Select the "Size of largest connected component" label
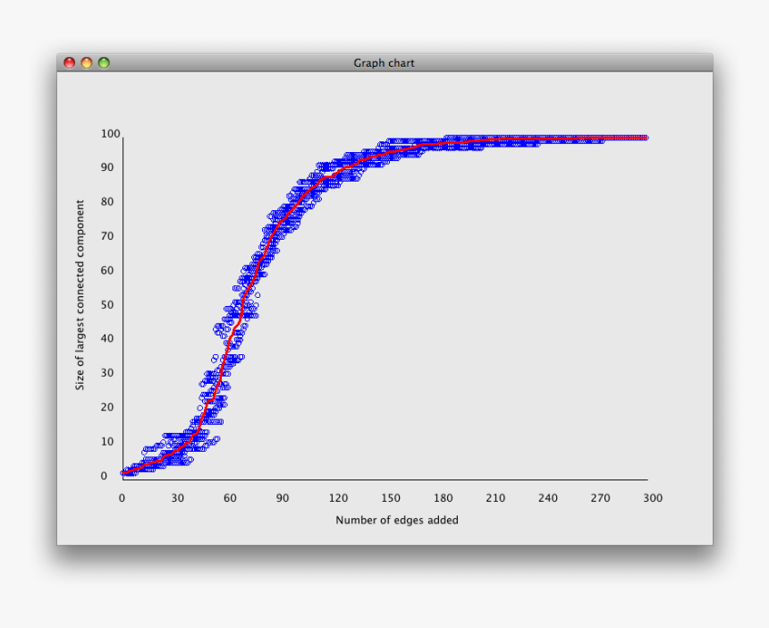 point(80,294)
